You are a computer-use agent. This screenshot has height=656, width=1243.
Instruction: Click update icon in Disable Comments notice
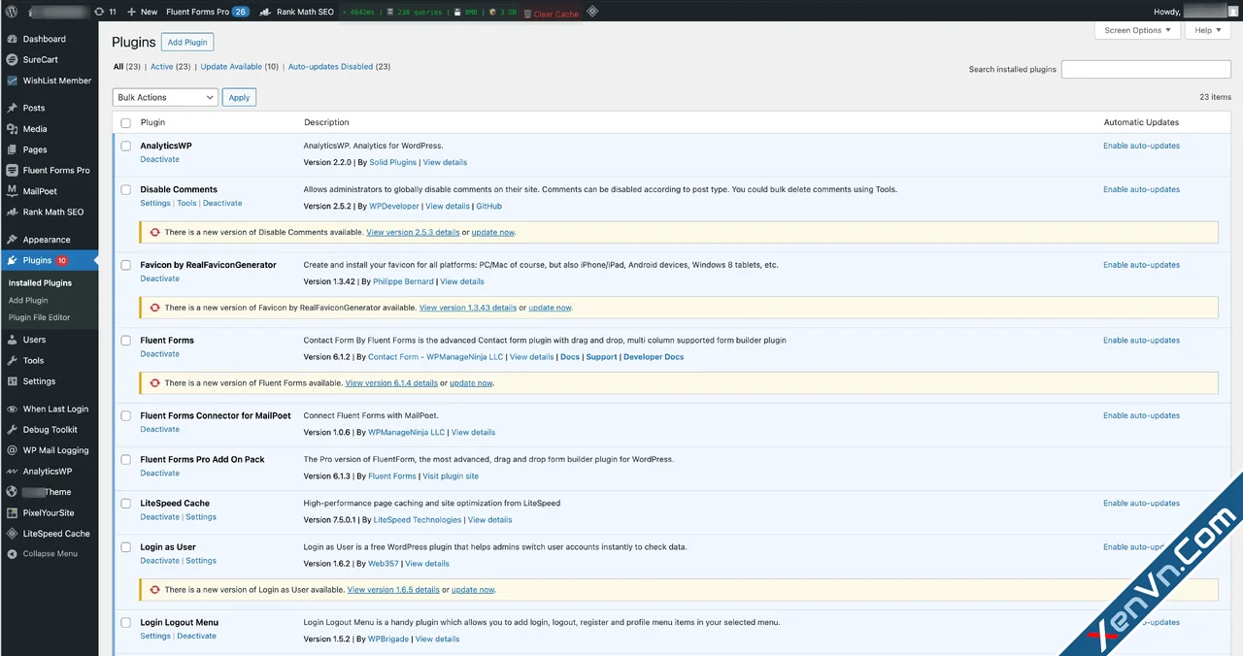[154, 232]
